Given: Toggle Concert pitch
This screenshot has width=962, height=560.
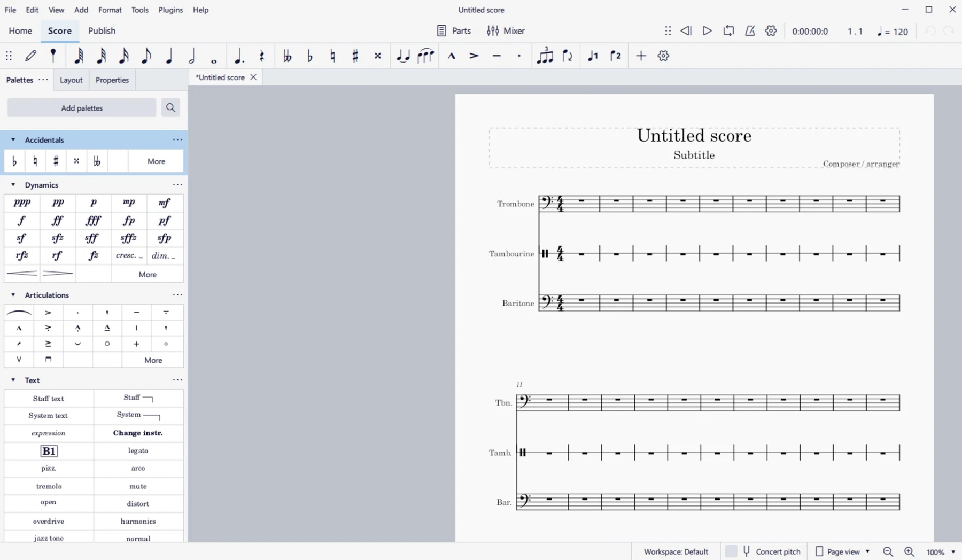Looking at the screenshot, I should click(x=763, y=551).
